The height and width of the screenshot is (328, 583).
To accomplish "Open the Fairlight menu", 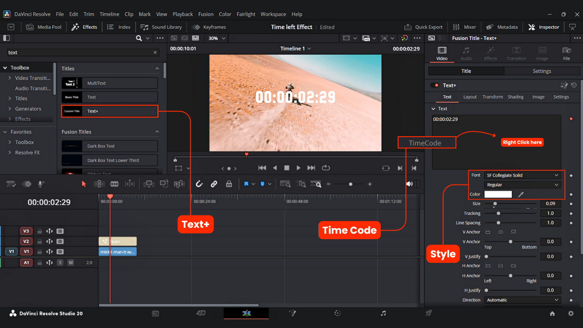I will (x=246, y=14).
